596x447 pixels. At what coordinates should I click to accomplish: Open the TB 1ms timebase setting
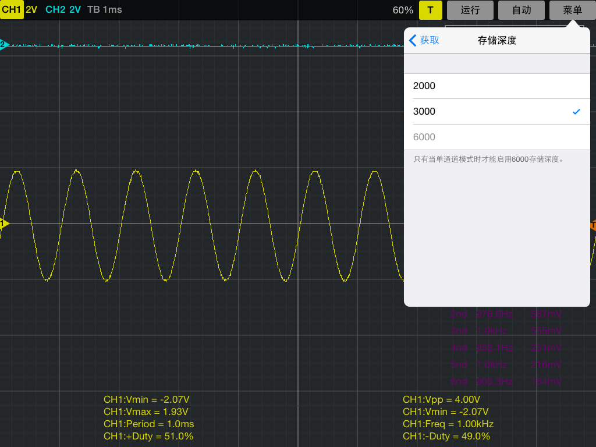tap(105, 10)
